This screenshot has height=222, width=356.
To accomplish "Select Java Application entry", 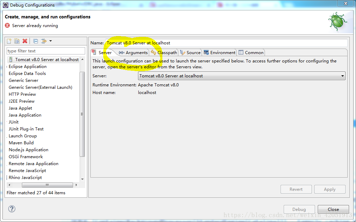I will [x=25, y=115].
